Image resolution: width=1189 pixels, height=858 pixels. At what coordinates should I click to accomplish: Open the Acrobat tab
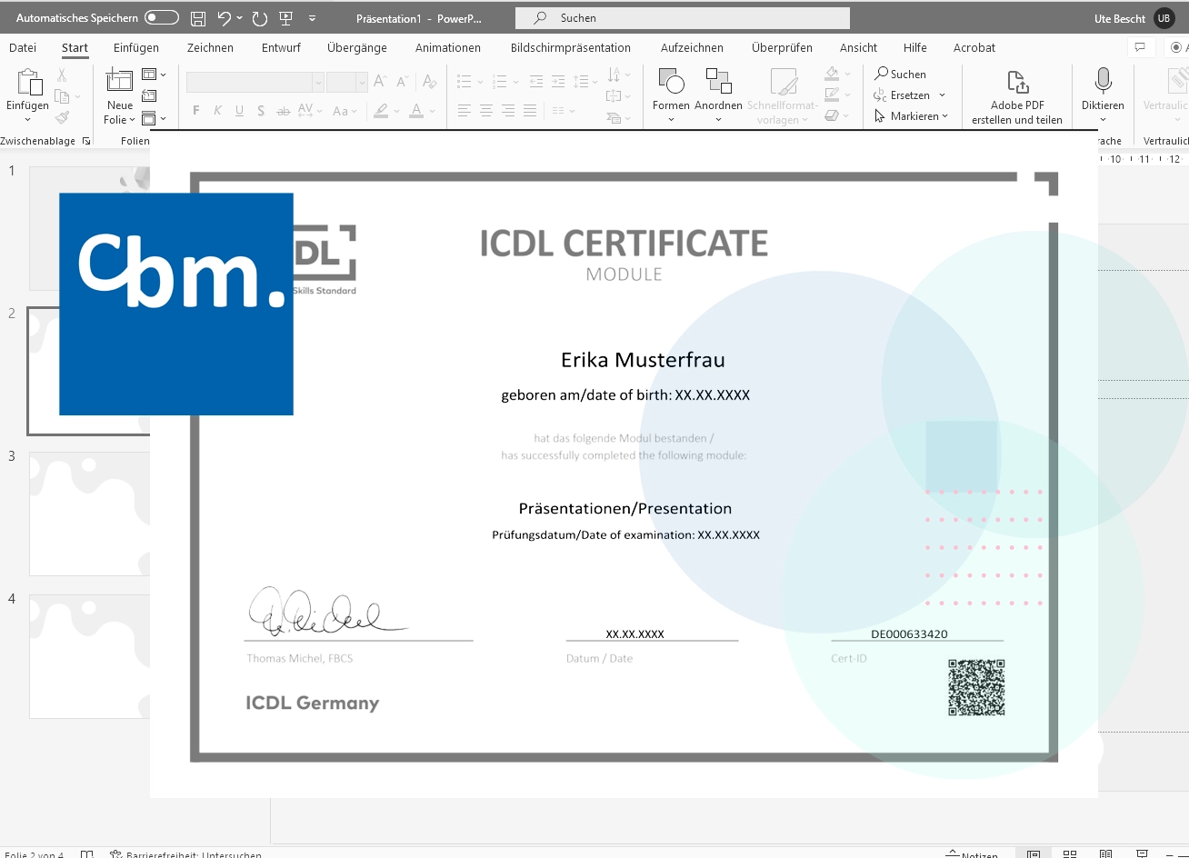(974, 47)
